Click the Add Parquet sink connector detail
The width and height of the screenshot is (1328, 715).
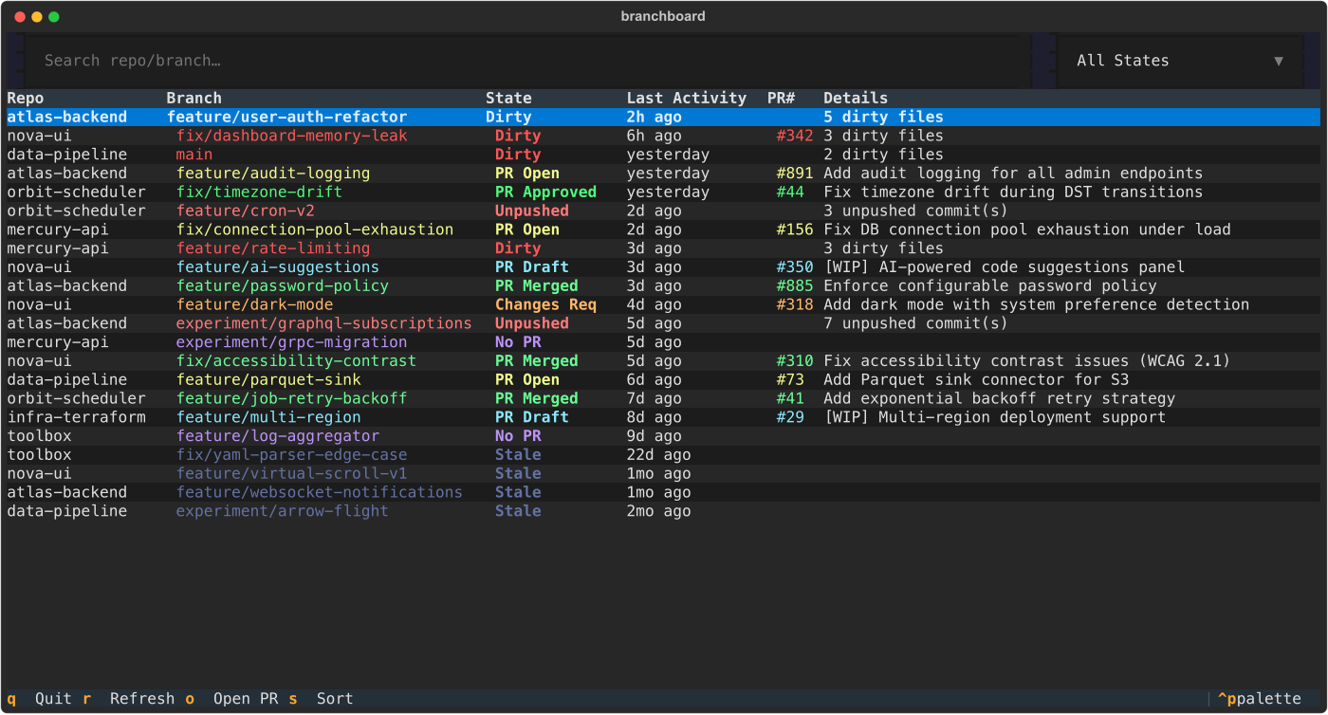coord(976,379)
